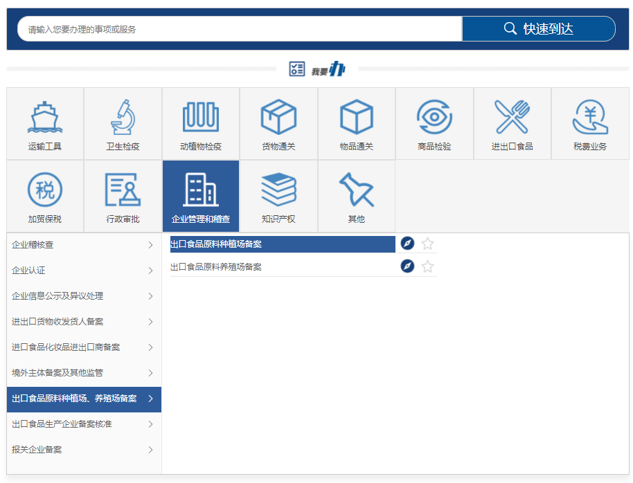
Task: Open the 进出口食品 fork and knife icon
Action: coord(512,118)
